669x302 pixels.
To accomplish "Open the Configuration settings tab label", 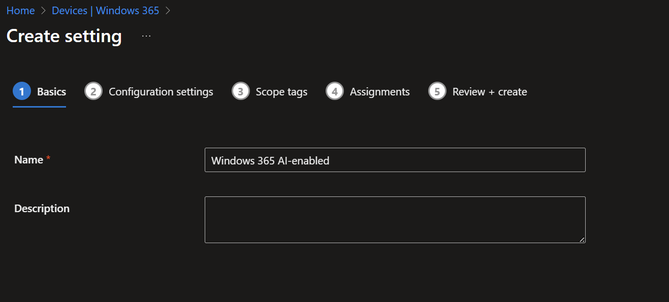I will point(161,92).
